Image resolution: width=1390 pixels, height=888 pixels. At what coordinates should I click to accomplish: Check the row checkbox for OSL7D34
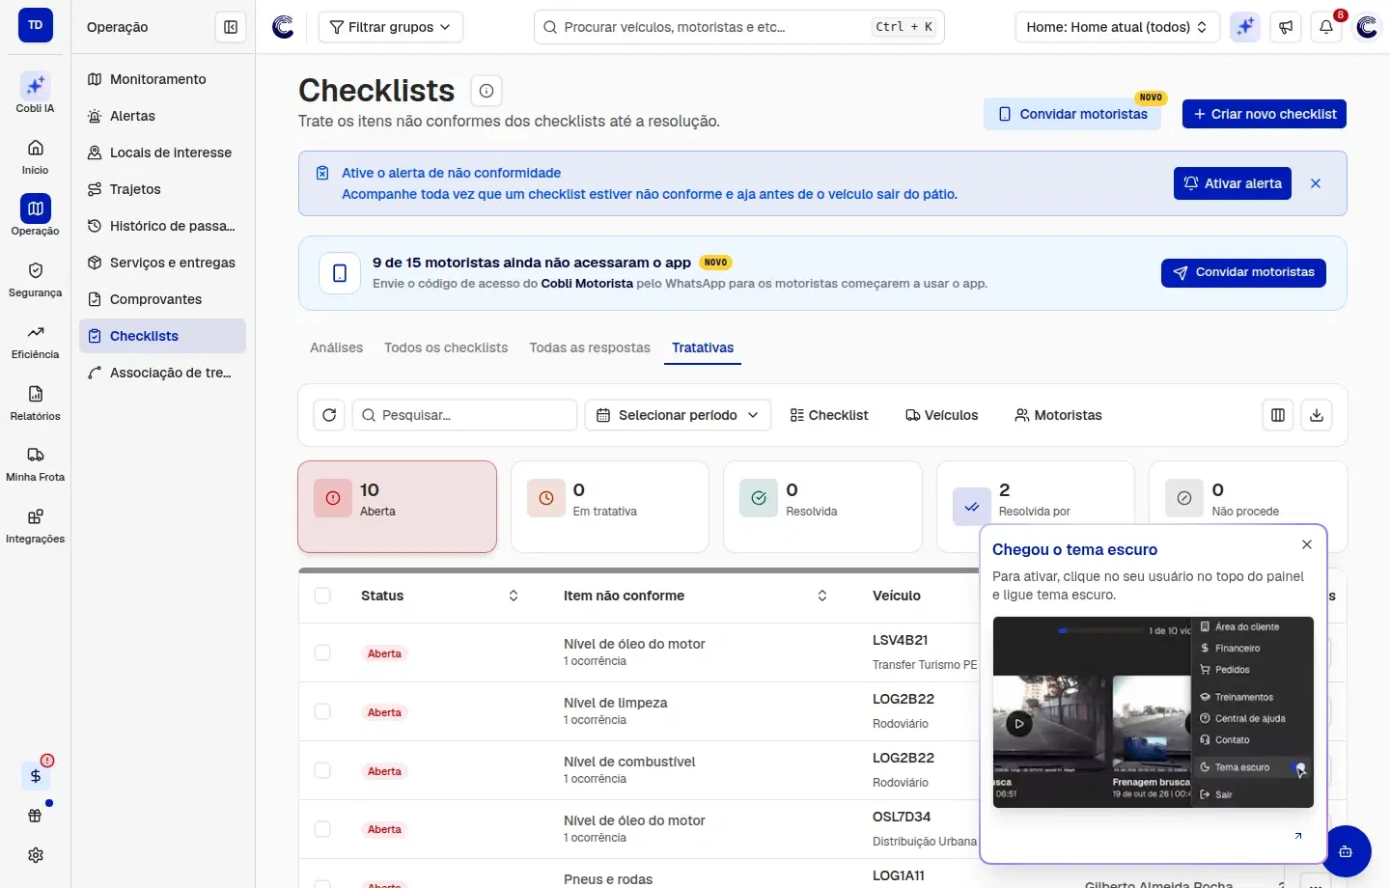click(322, 829)
